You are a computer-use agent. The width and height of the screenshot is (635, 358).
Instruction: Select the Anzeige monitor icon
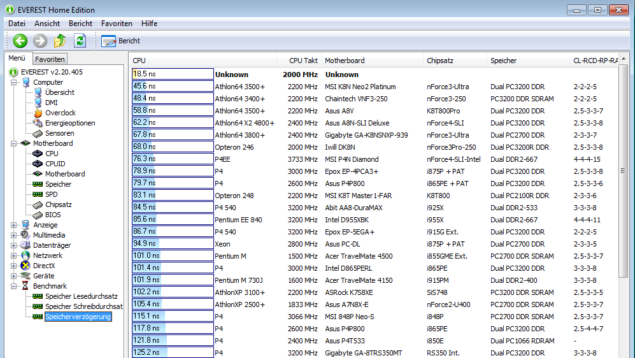coord(25,225)
